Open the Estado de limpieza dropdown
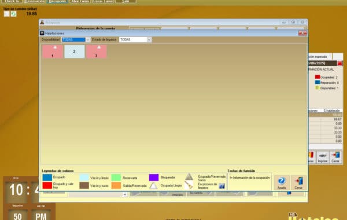Image resolution: width=347 pixels, height=220 pixels. 149,39
